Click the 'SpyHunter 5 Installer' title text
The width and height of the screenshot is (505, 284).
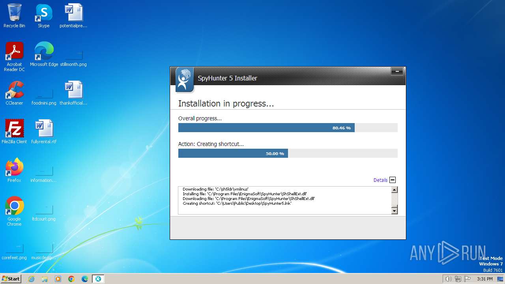[227, 78]
